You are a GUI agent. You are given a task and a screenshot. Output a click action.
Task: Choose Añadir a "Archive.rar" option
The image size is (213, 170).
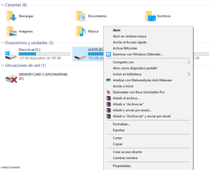point(128,104)
